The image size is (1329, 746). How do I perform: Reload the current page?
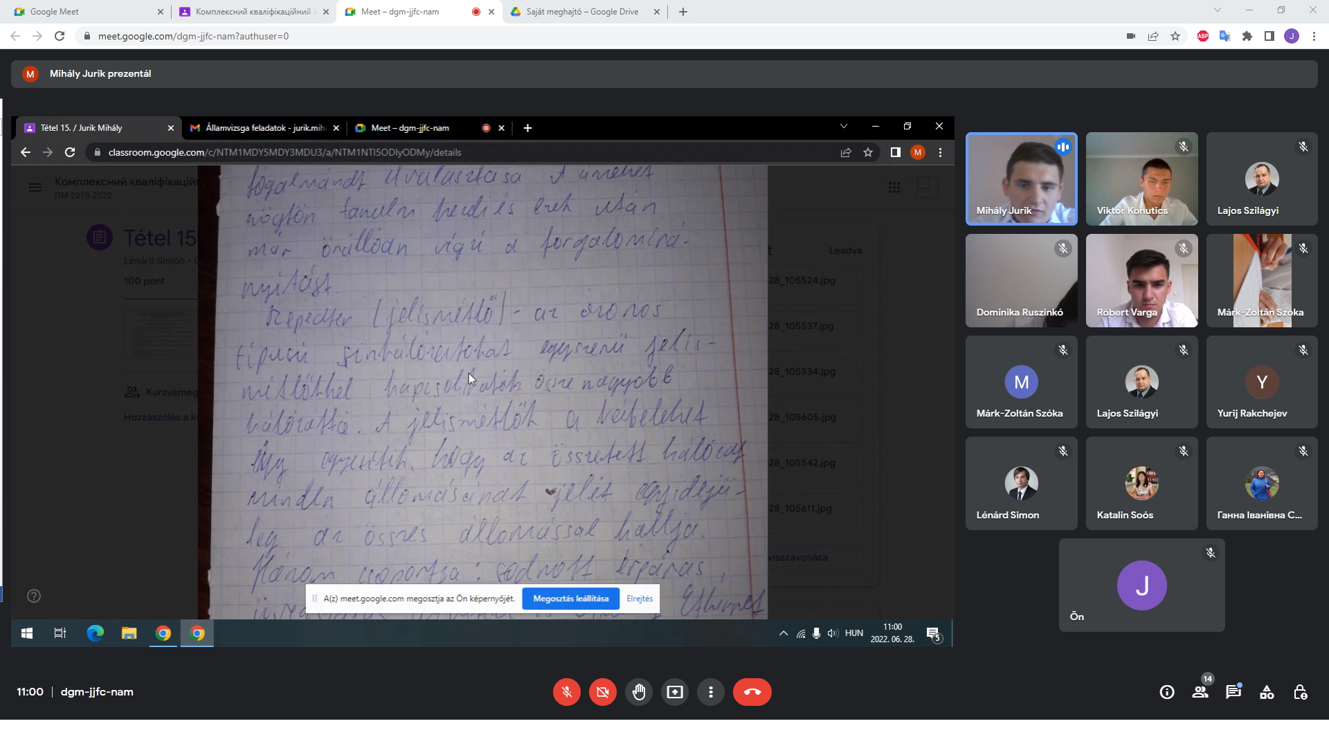60,36
